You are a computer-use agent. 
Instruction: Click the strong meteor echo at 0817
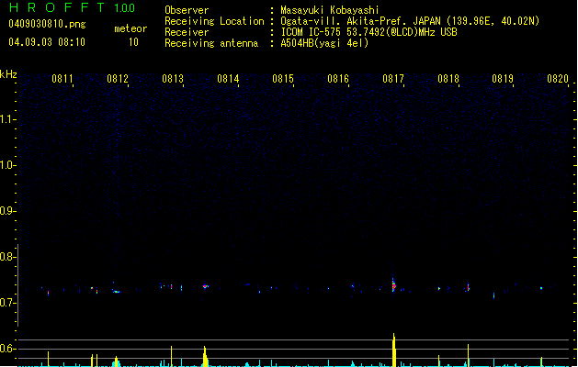(x=393, y=285)
